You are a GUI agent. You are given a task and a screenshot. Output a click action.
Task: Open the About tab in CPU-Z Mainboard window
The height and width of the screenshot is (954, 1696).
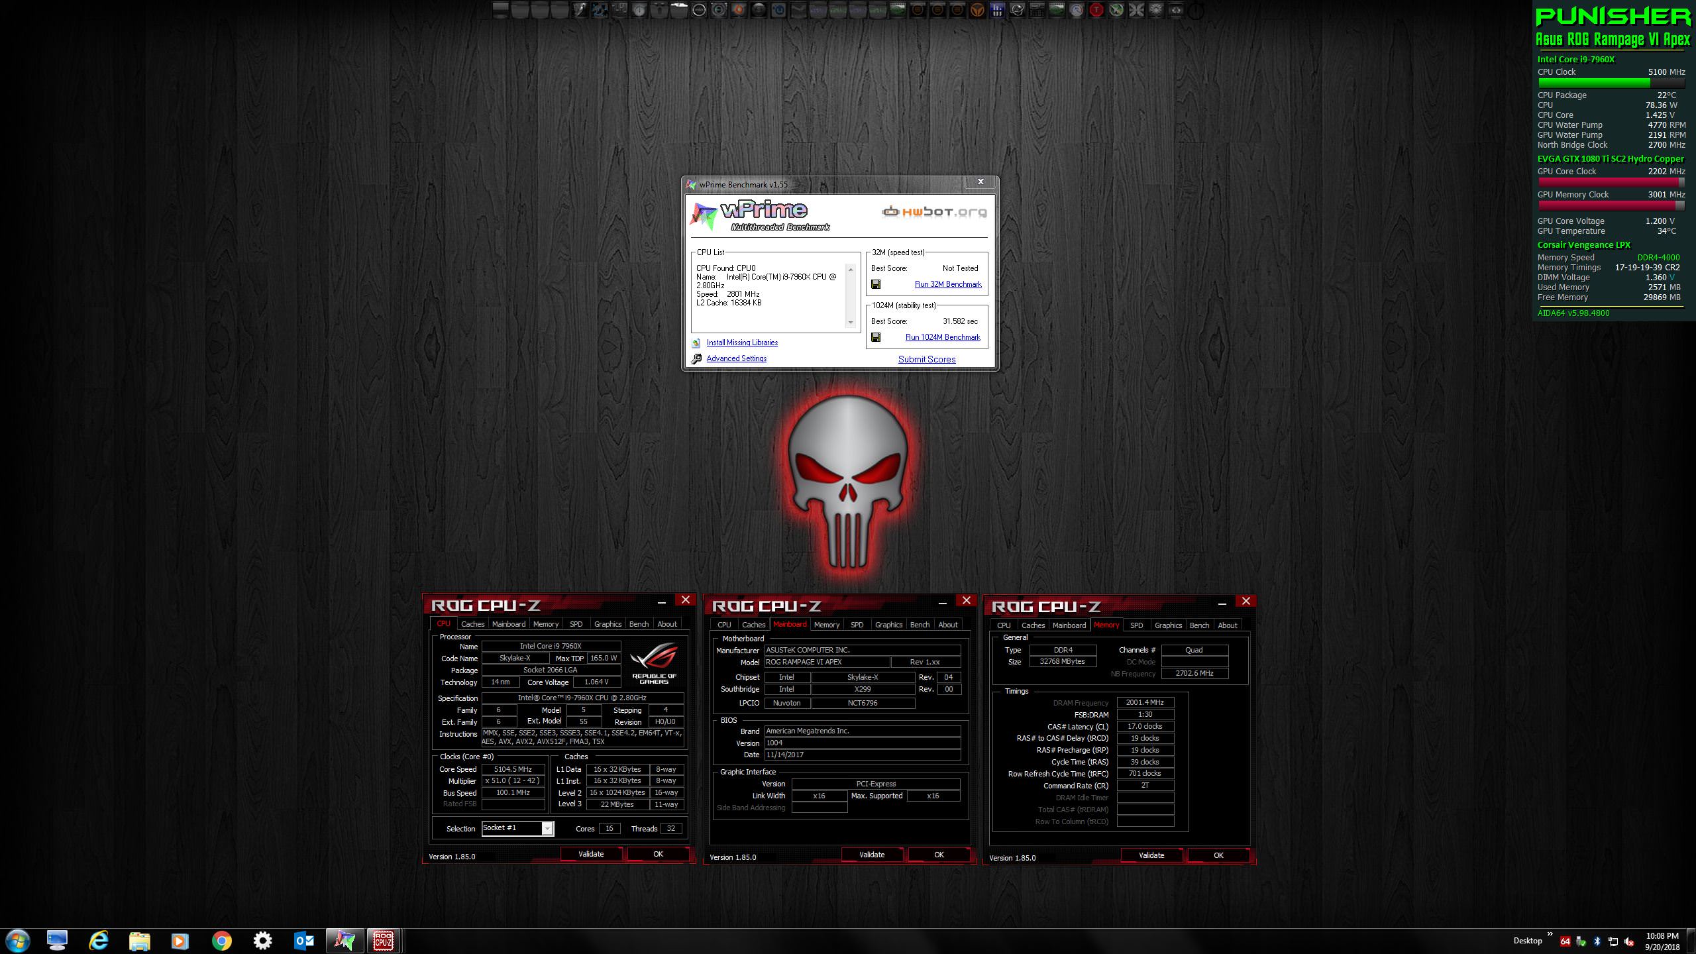coord(947,625)
